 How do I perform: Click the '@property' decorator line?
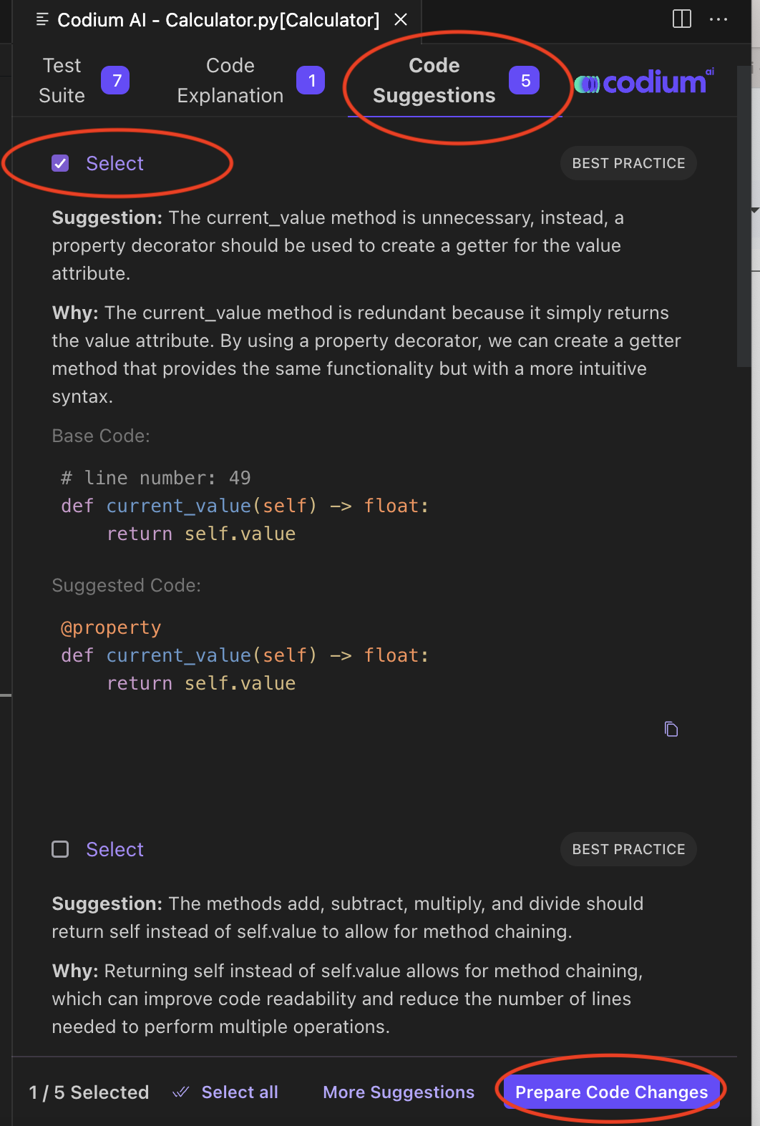[x=111, y=627]
